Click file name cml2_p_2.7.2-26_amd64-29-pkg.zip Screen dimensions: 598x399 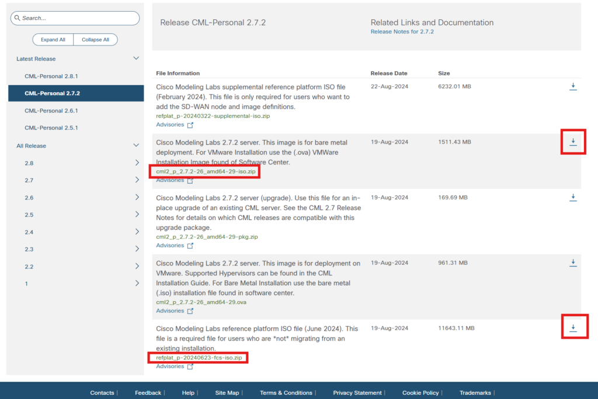[x=207, y=237]
